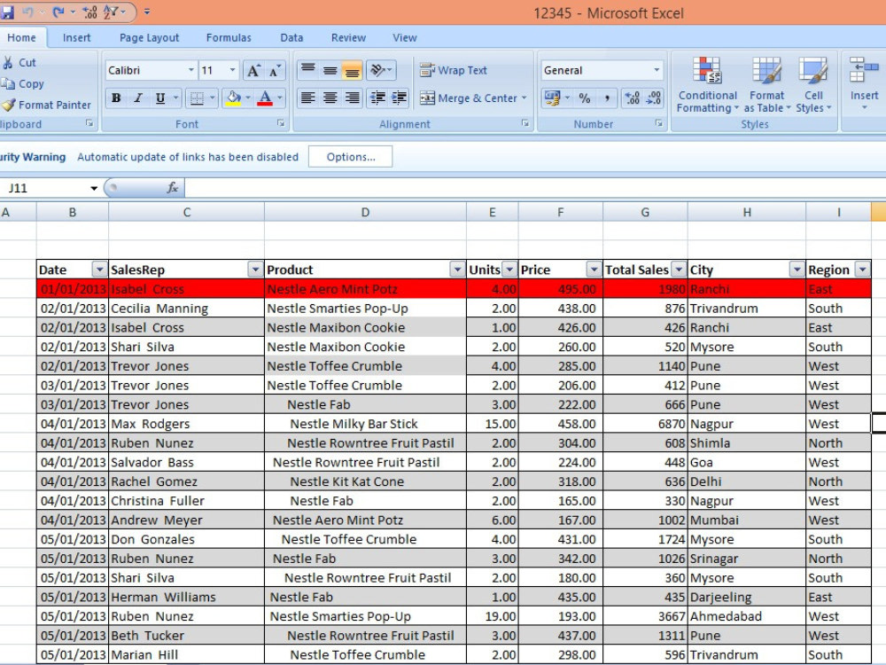Screen dimensions: 886x665
Task: Open the General number format dropdown
Action: [x=656, y=70]
